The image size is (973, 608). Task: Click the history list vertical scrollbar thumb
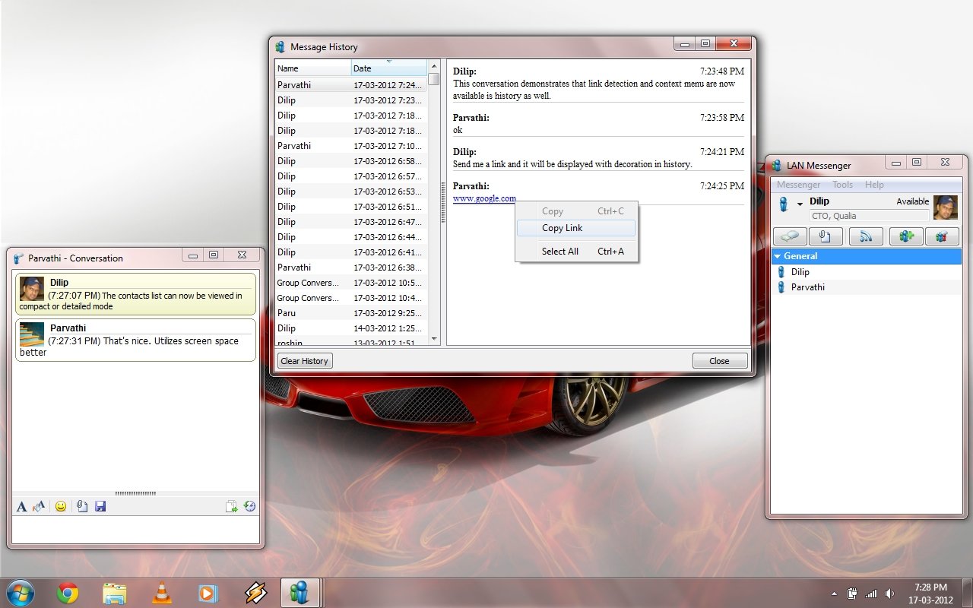point(433,79)
